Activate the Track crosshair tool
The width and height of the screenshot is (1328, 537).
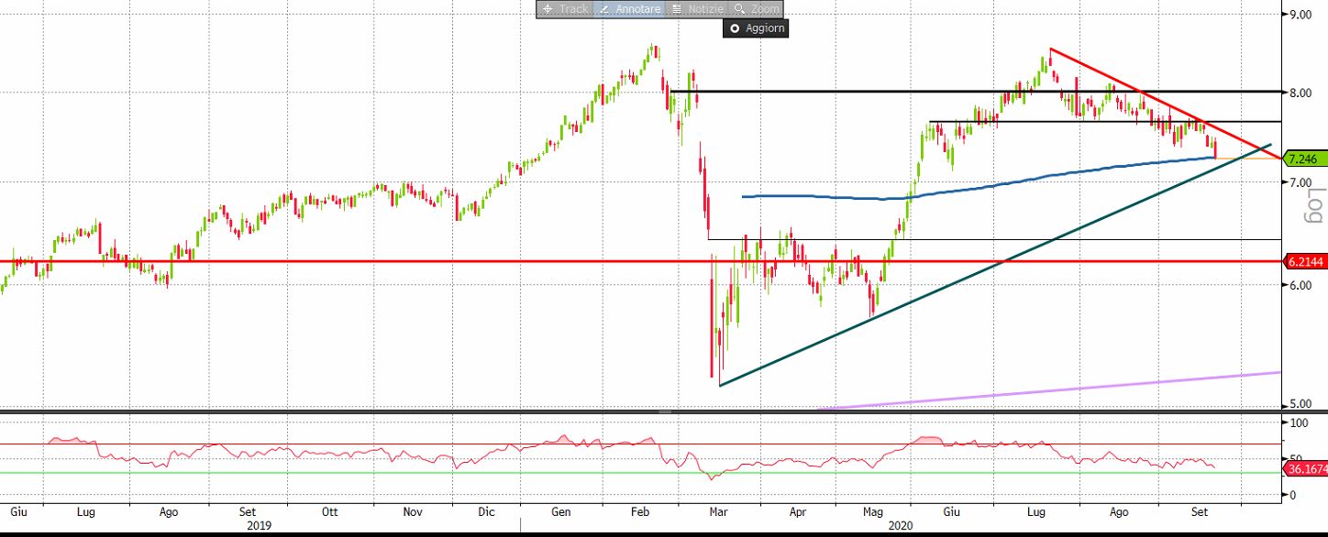point(565,9)
